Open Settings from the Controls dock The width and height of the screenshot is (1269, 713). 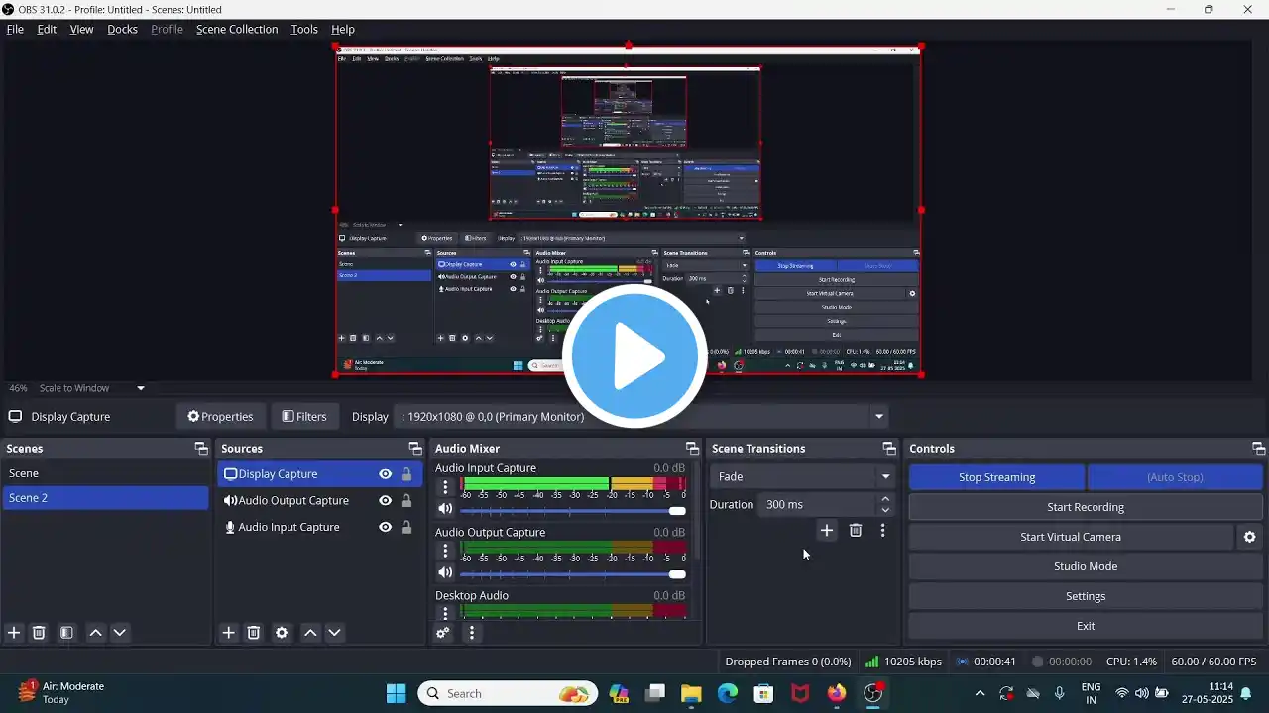coord(1086,596)
